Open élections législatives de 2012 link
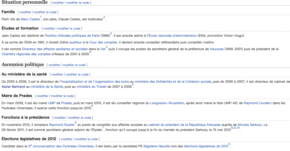The width and height of the screenshot is (290, 151). point(206,146)
